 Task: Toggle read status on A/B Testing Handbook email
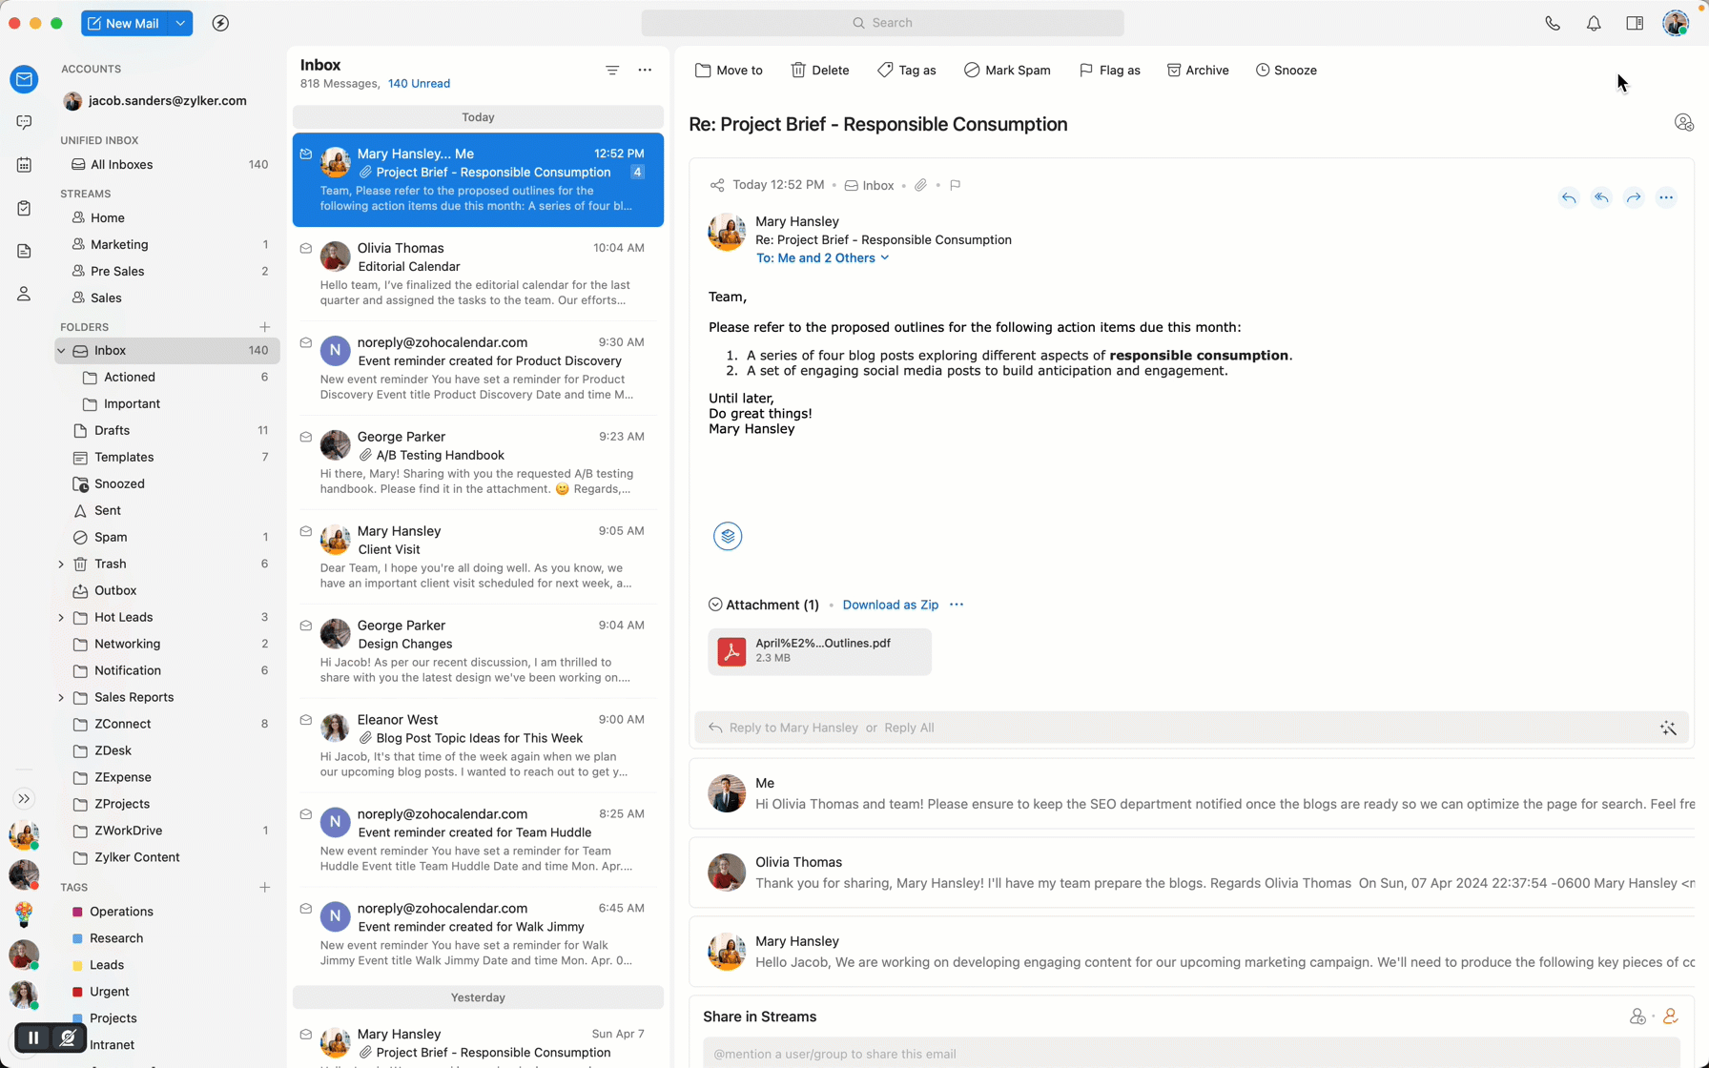tap(306, 437)
